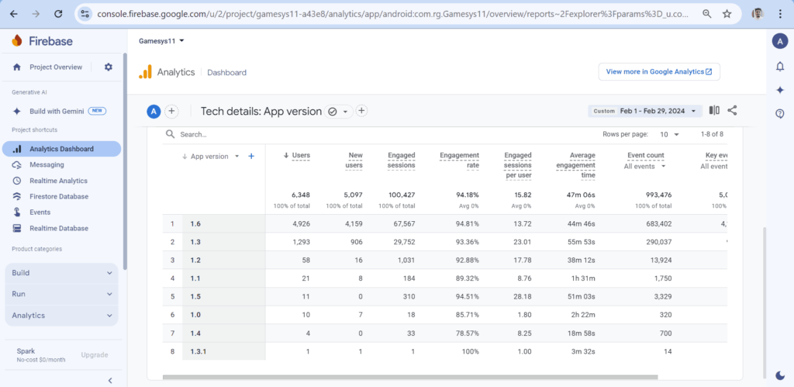794x387 pixels.
Task: Click View more in Google Analytics
Action: [x=658, y=71]
